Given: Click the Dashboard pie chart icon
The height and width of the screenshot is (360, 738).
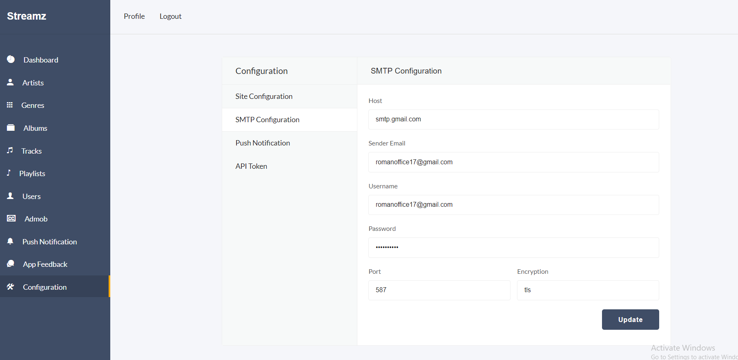Looking at the screenshot, I should coord(11,60).
